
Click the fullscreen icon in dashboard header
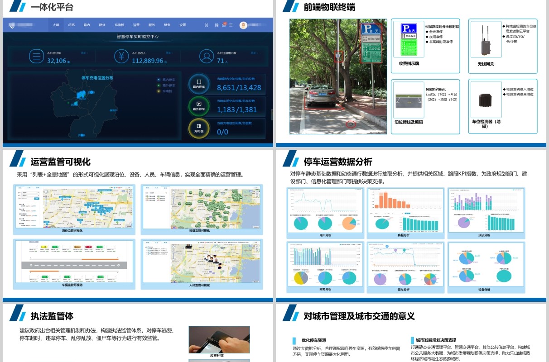click(x=206, y=25)
